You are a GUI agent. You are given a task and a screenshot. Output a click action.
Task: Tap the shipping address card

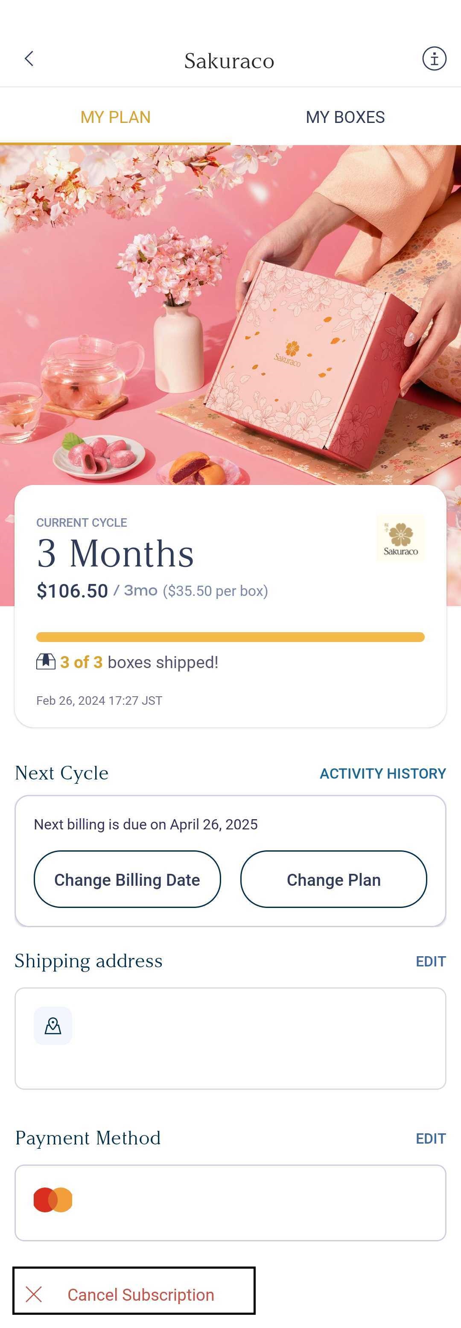pyautogui.click(x=230, y=1038)
